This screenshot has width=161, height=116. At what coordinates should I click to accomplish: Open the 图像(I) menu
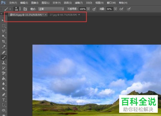(x=35, y=3)
